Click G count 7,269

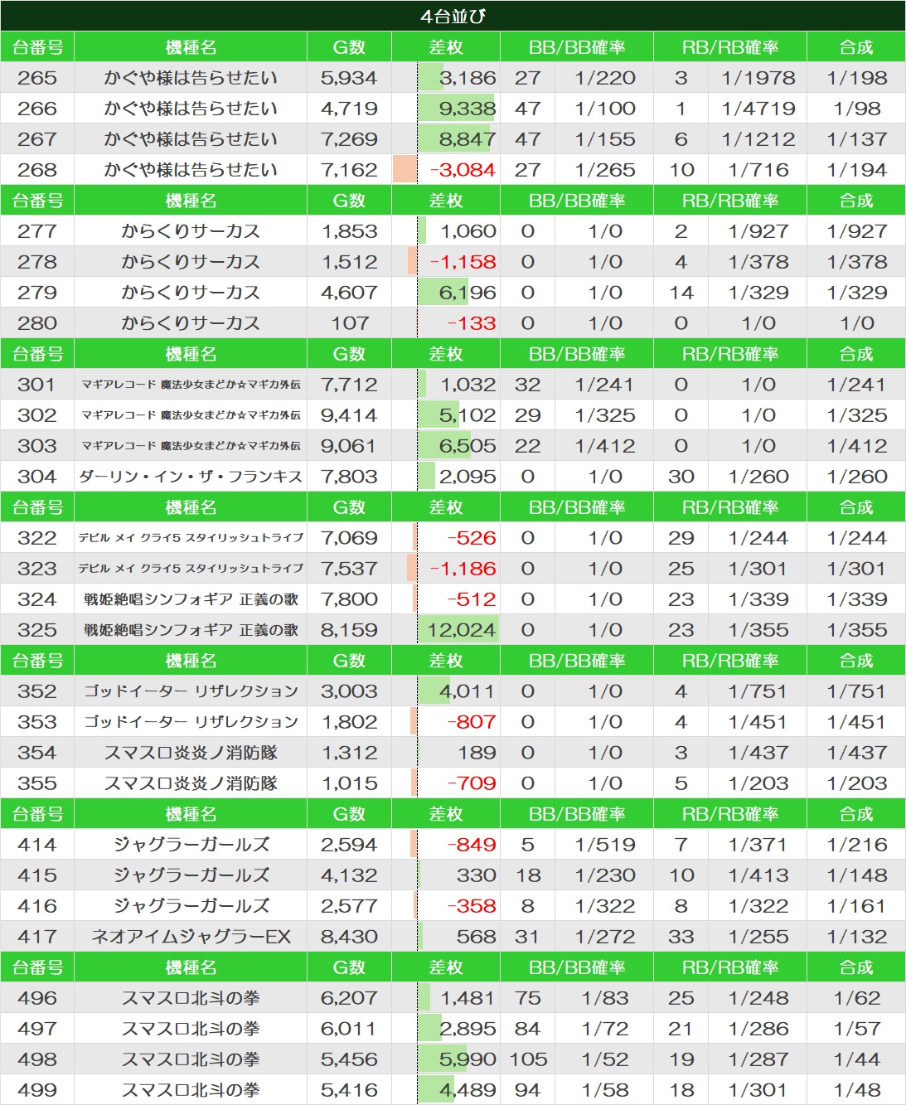[x=349, y=139]
